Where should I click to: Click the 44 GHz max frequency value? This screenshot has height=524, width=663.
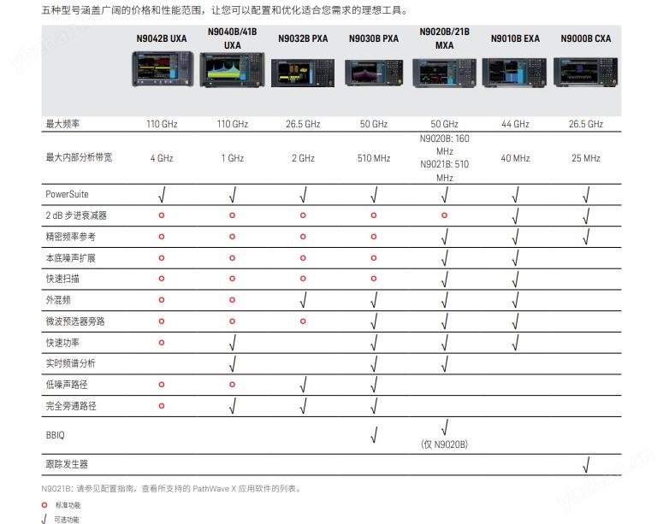point(515,124)
